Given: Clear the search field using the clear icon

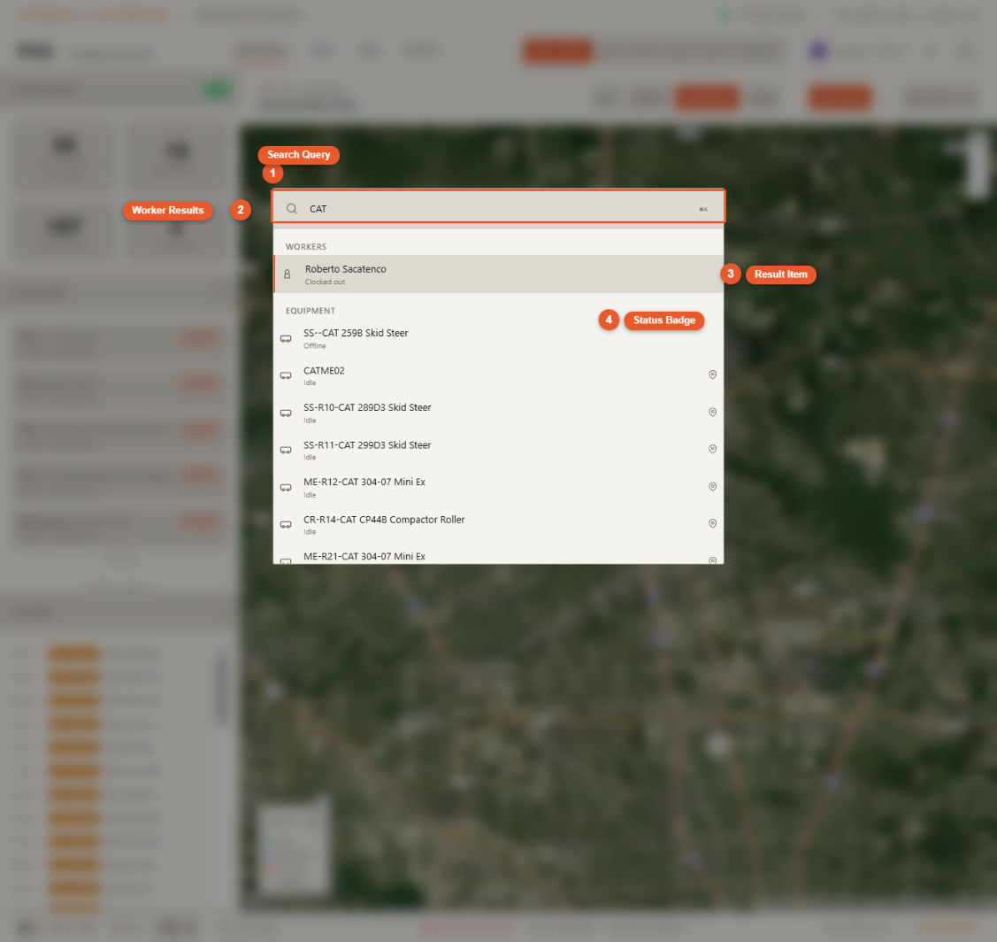Looking at the screenshot, I should (703, 208).
